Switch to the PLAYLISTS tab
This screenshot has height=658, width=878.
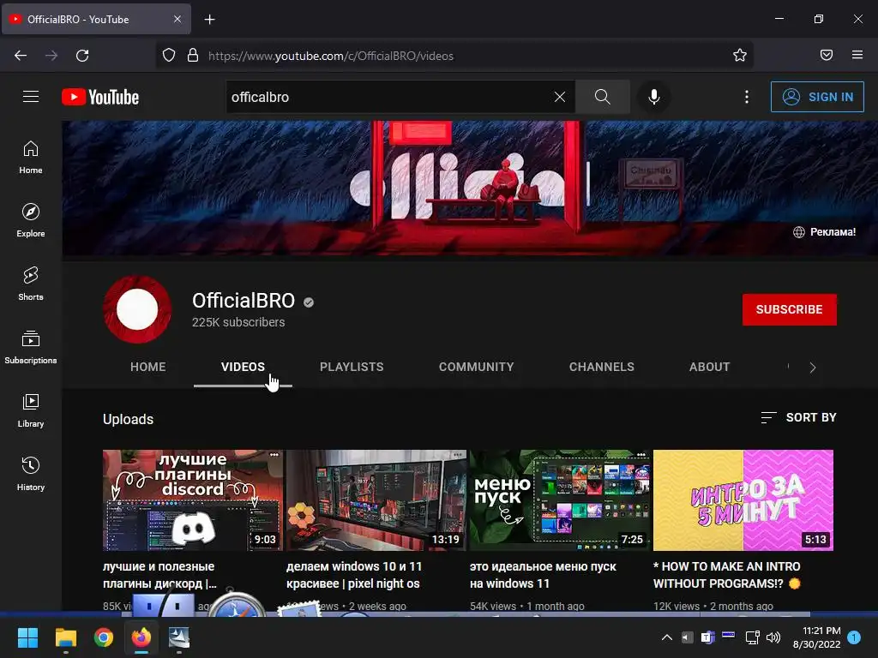352,367
